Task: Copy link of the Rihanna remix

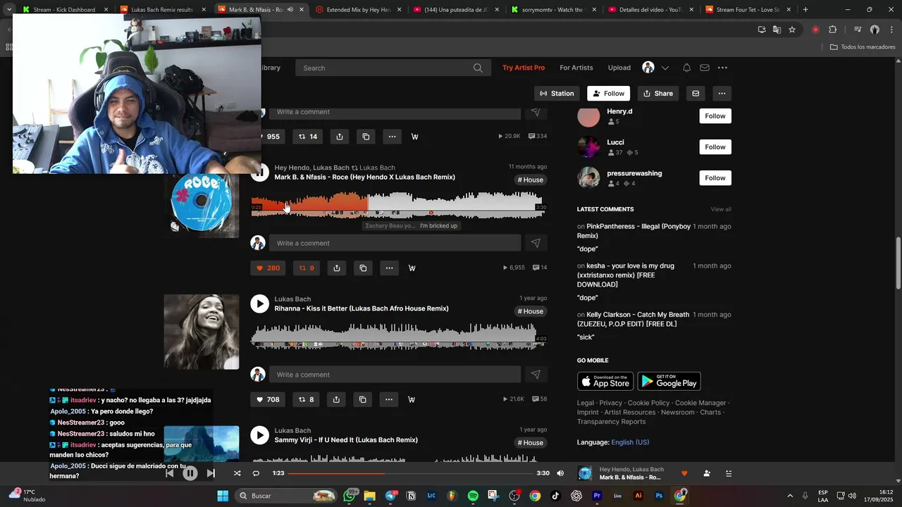Action: (x=362, y=399)
